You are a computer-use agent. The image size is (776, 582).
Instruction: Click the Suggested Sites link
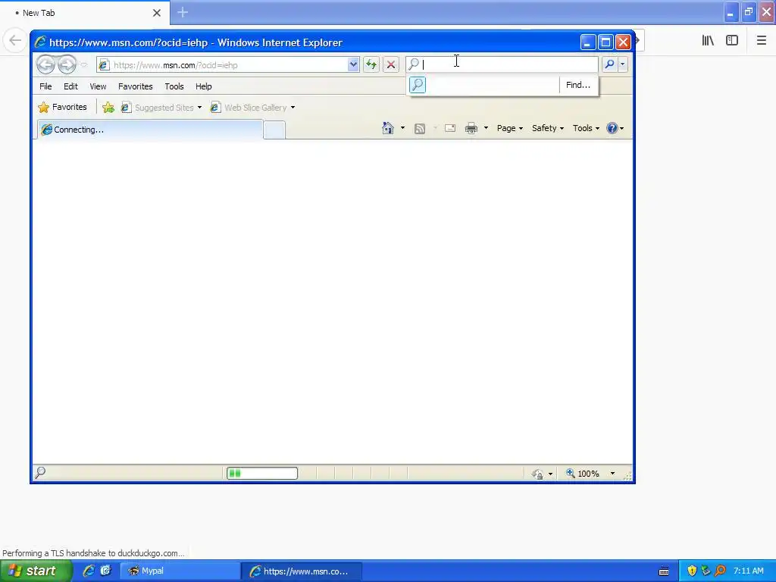click(158, 108)
